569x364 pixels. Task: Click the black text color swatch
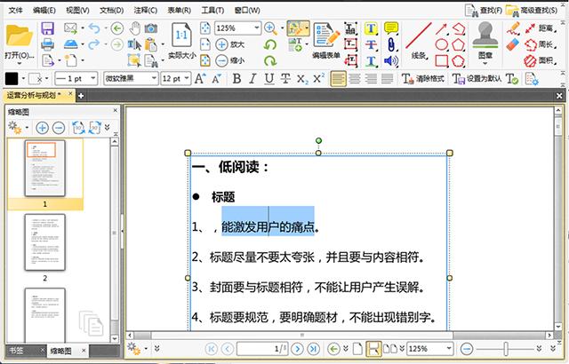(12, 78)
